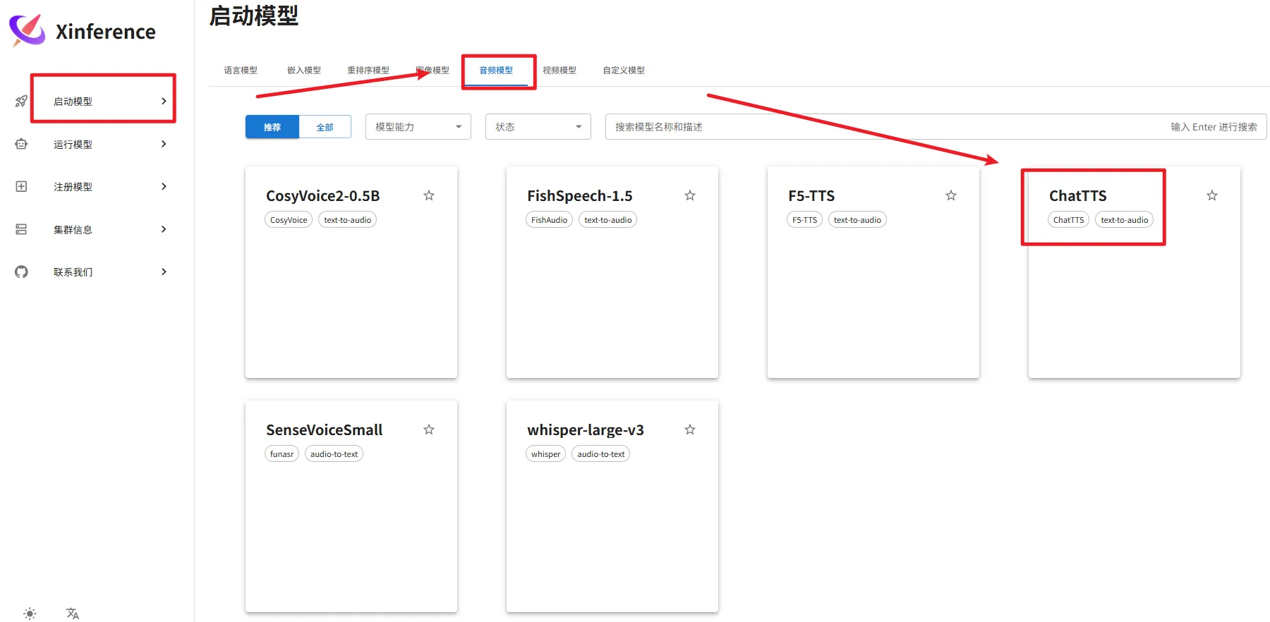Open the ChatTTS model card

1135,272
